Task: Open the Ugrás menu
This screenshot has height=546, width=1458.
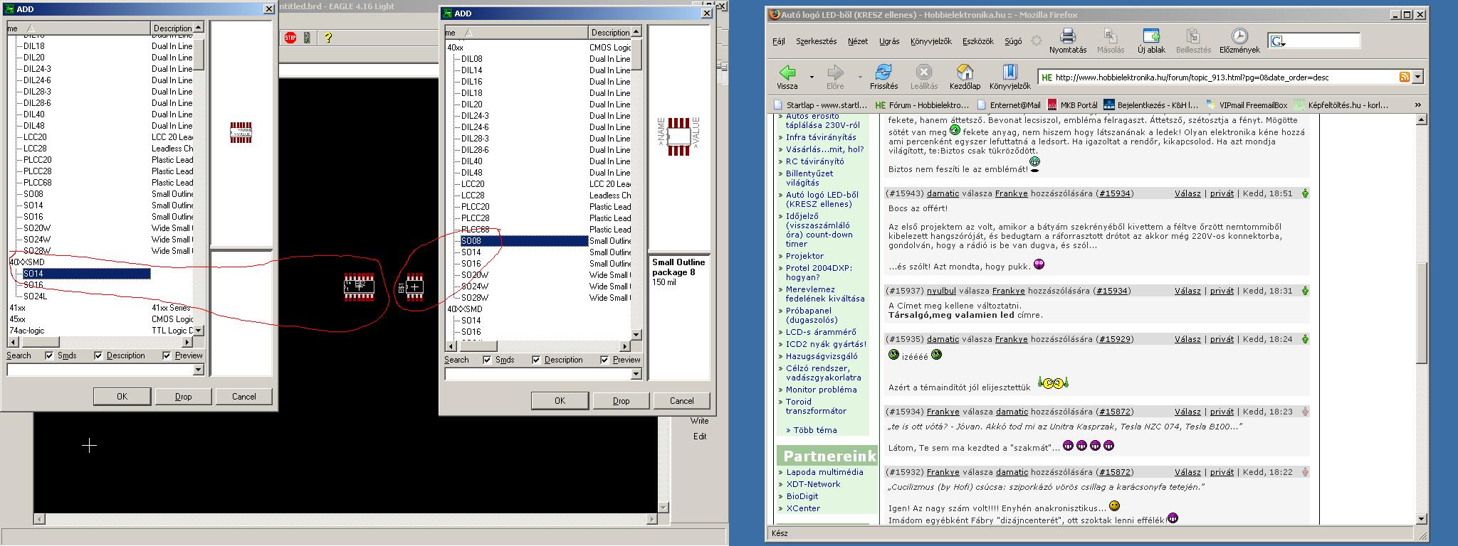Action: point(889,41)
